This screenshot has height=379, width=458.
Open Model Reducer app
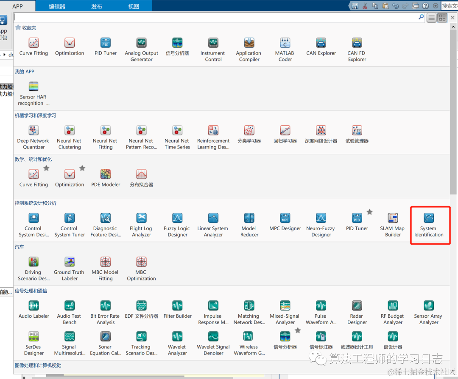(249, 225)
